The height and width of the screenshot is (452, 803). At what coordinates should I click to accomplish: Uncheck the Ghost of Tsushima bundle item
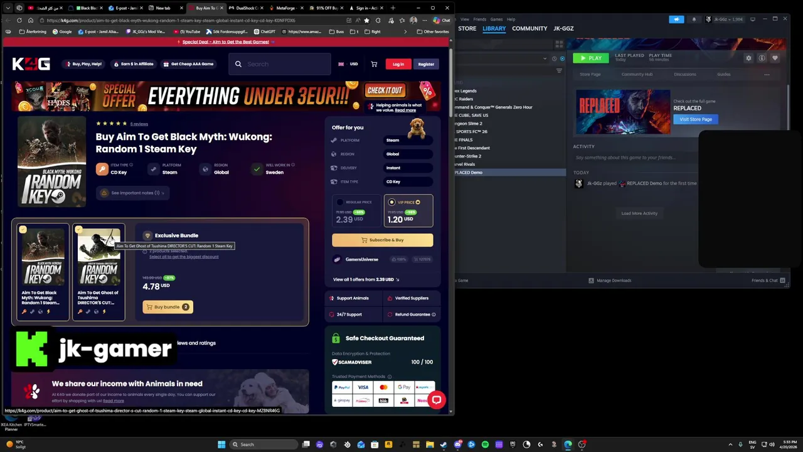78,230
